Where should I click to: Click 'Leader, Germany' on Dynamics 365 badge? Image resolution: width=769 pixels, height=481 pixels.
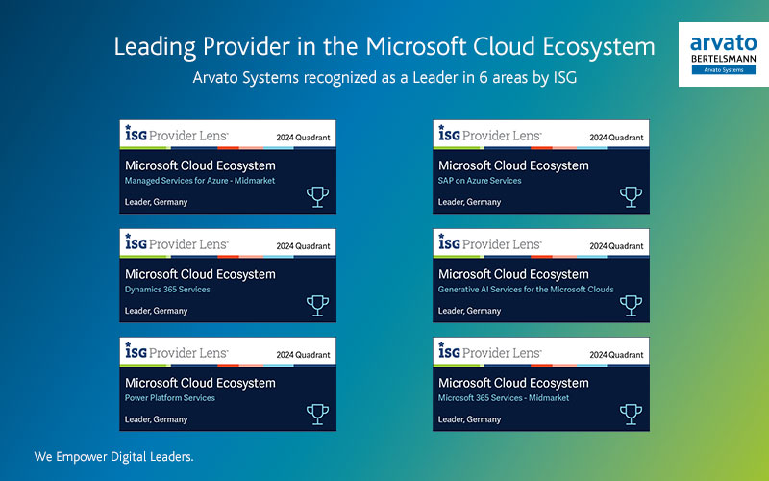[156, 311]
